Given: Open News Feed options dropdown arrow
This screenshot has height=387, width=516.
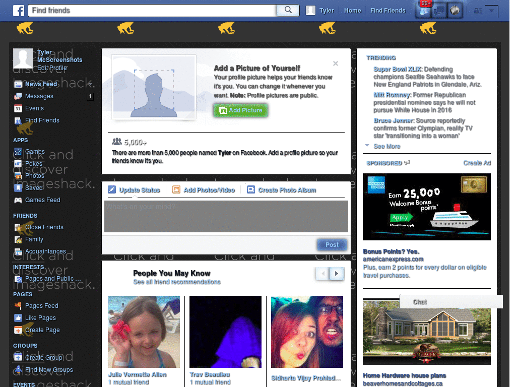Looking at the screenshot, I should [x=90, y=84].
